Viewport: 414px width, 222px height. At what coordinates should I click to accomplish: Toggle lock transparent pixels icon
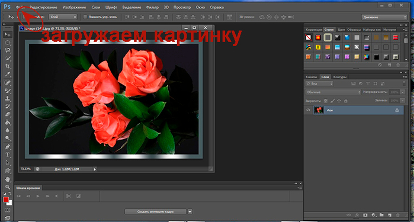[326, 101]
